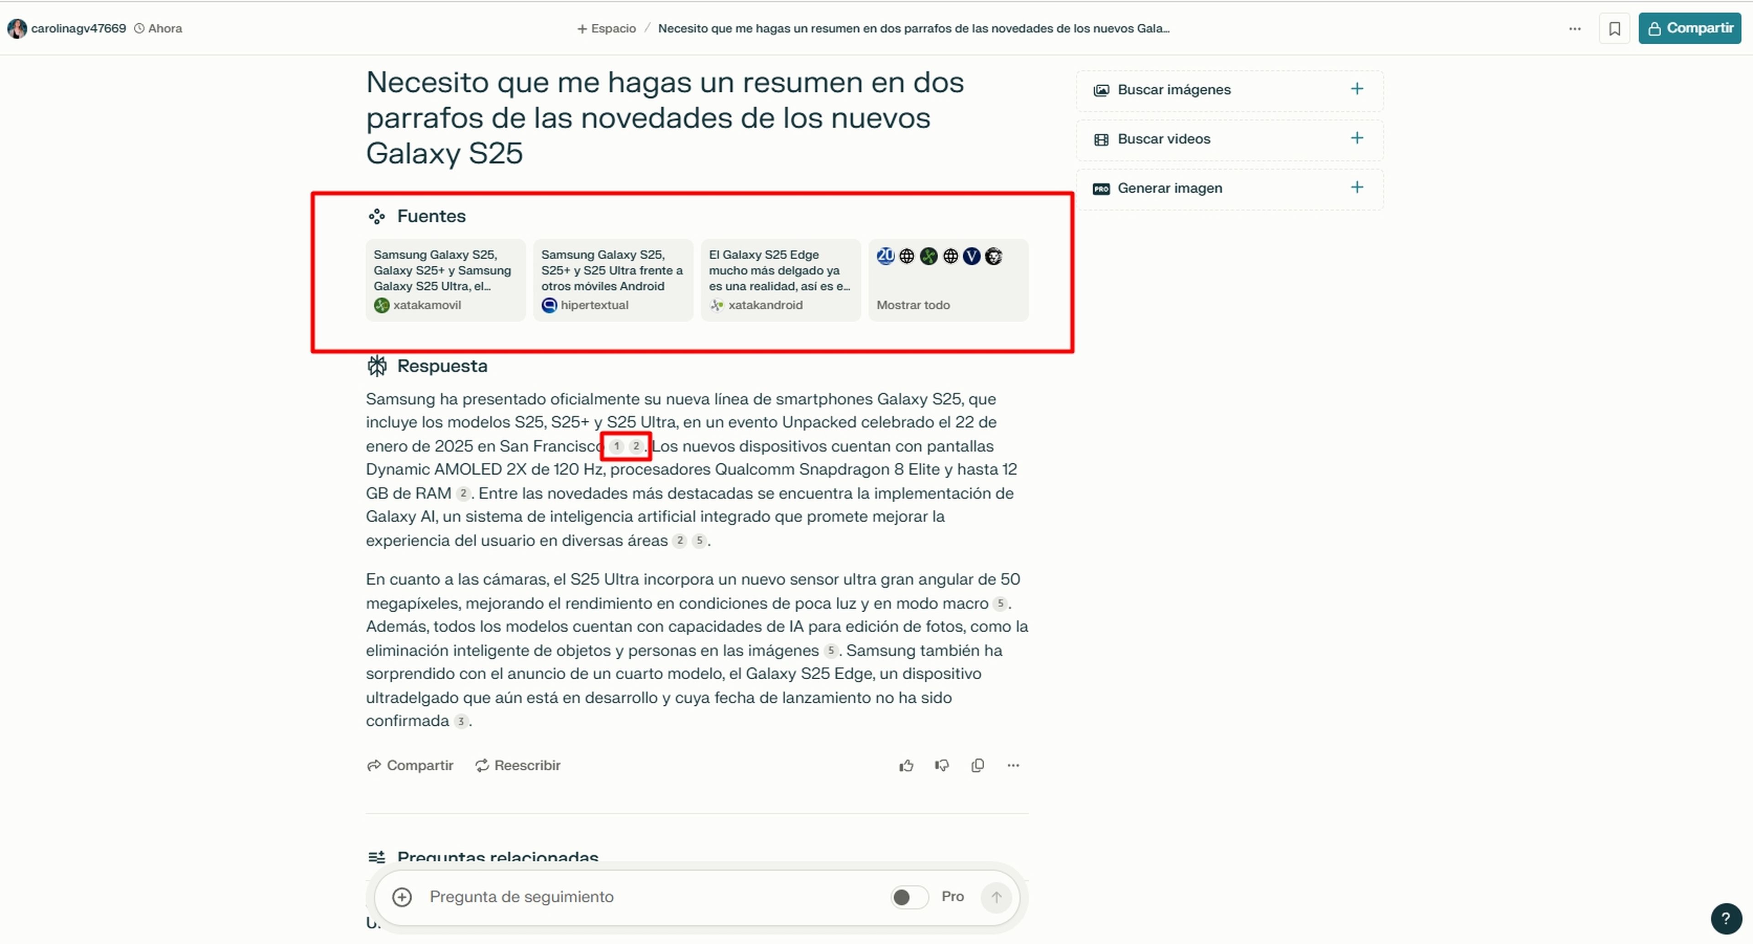Click Reescribir to rewrite answer
The image size is (1753, 944).
coord(518,766)
